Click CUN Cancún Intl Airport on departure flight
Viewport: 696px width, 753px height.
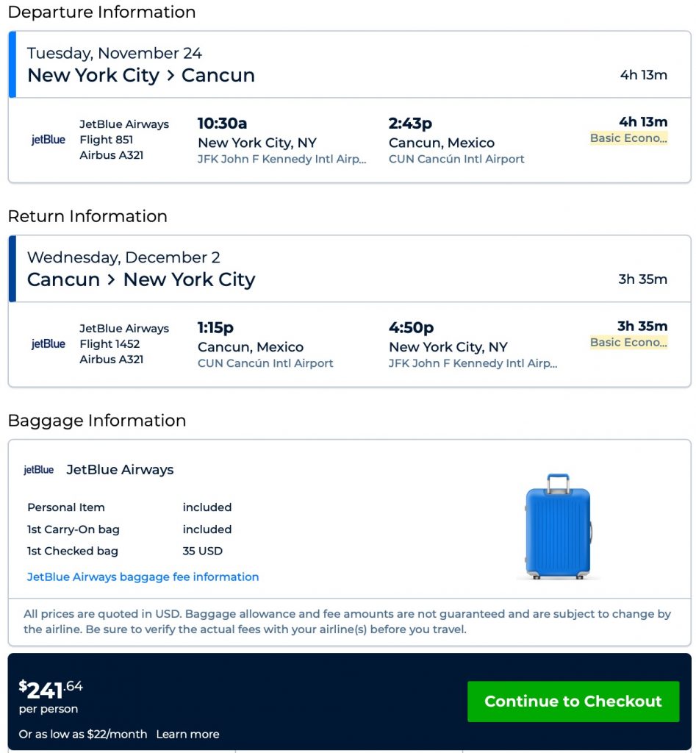[456, 160]
